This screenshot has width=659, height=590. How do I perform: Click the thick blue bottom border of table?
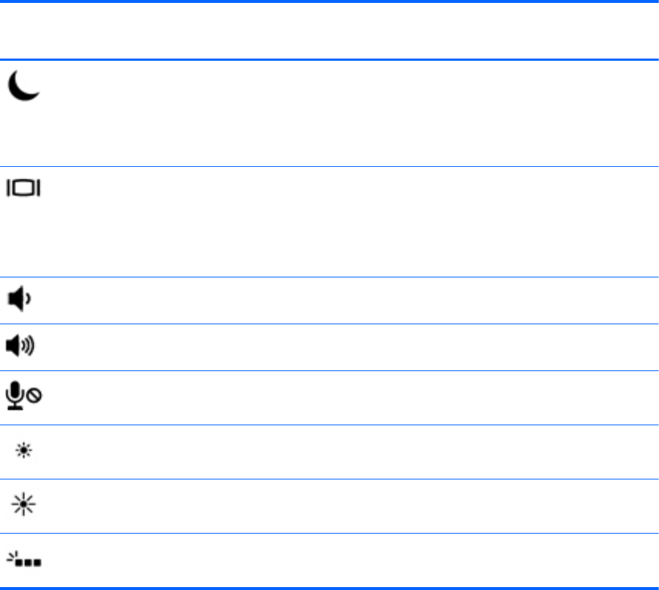[x=329, y=588]
